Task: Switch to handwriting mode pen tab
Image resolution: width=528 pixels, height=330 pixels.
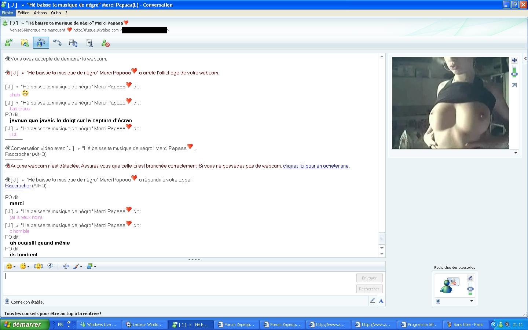Action: [x=373, y=301]
